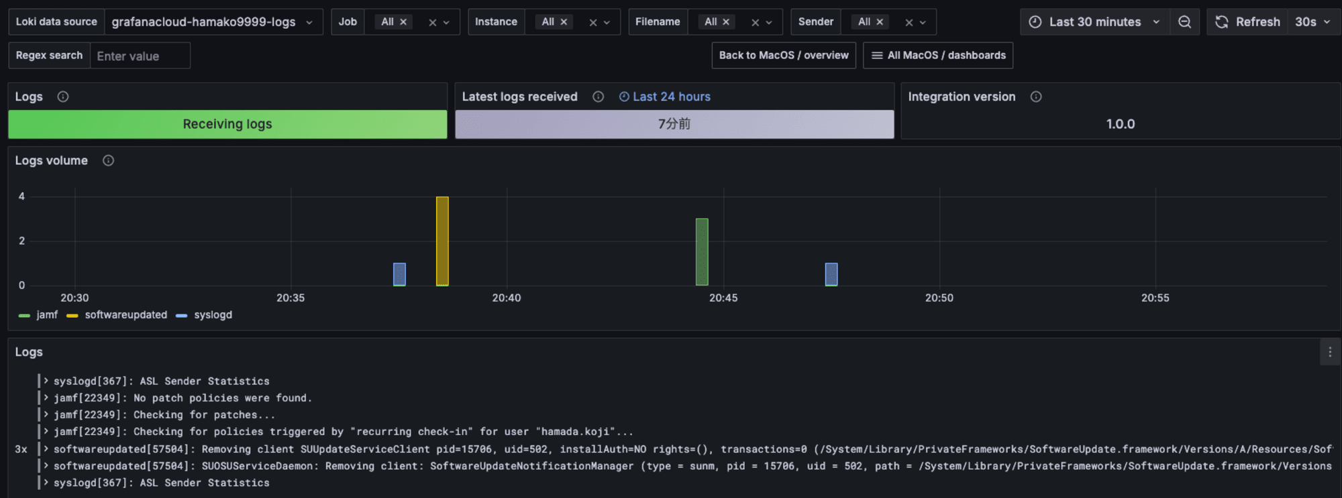Click the zoom out time range icon
This screenshot has height=498, width=1342.
click(1185, 22)
